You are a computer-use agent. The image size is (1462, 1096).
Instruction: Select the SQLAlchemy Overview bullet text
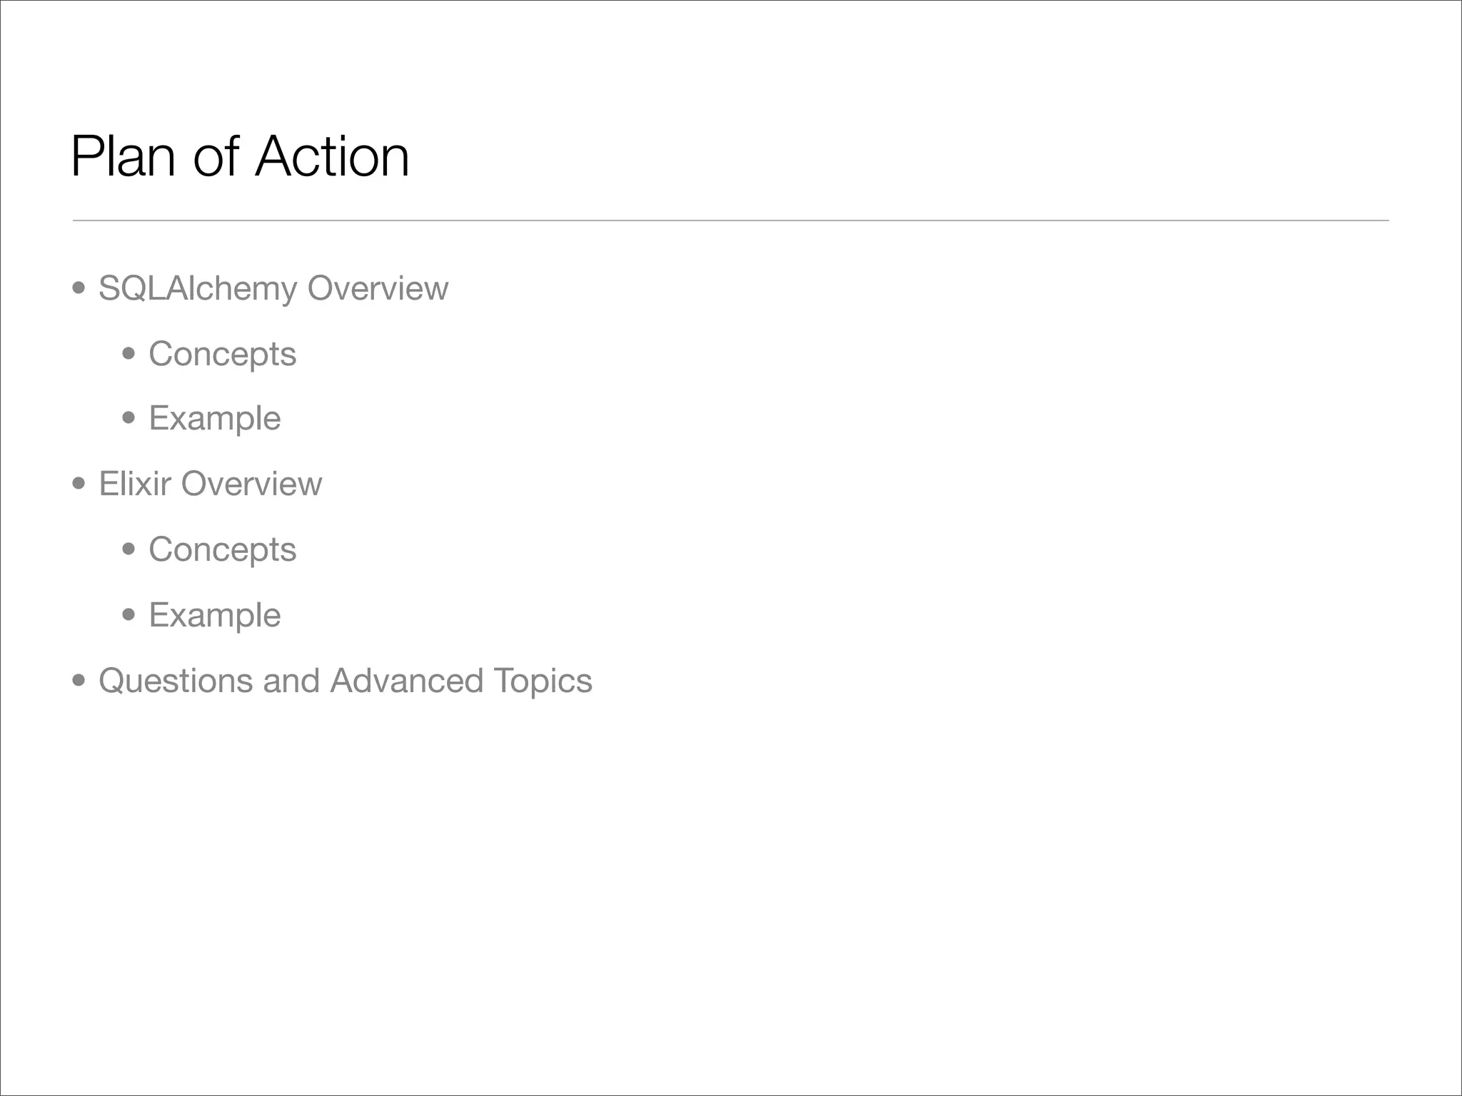click(x=273, y=289)
